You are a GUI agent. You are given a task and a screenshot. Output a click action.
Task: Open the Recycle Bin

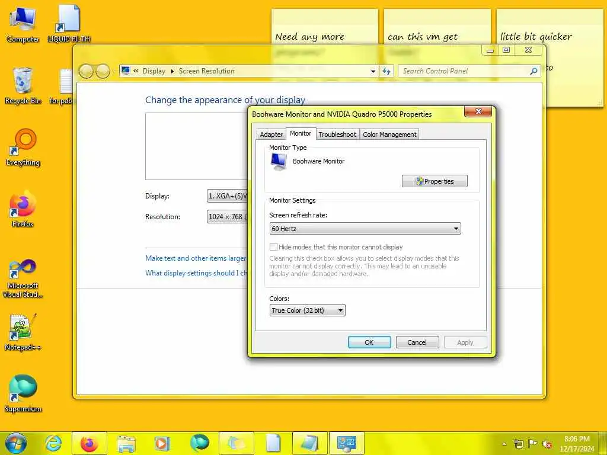coord(23,86)
